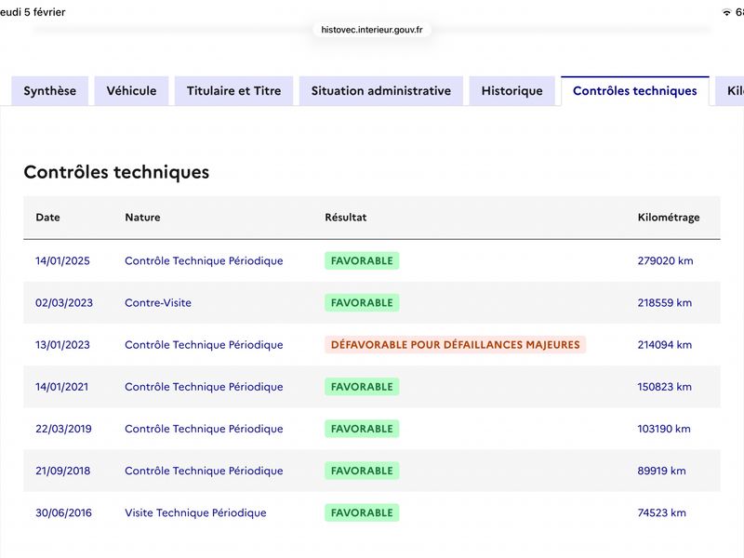Switch to the Véhicule tab

pos(131,91)
